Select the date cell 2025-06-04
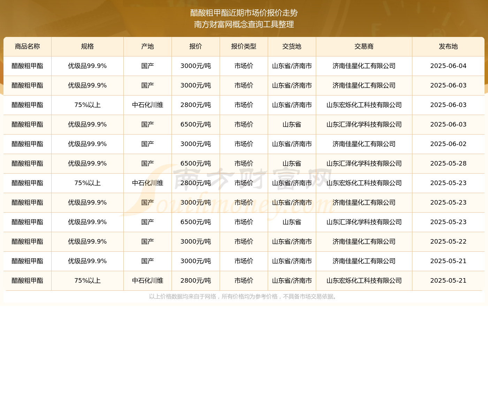Viewport: 488px width, 420px height. point(449,66)
